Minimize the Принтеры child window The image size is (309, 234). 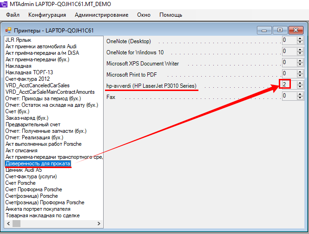pos(264,31)
